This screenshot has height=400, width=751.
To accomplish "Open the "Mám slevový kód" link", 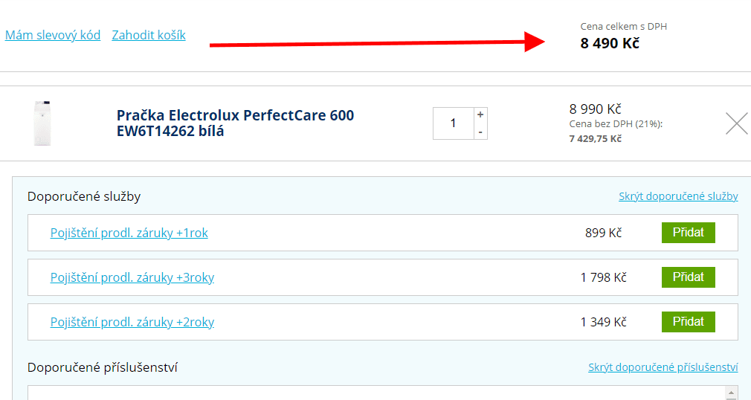I will pos(53,35).
